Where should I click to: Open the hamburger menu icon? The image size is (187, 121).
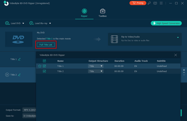pos(161,3)
